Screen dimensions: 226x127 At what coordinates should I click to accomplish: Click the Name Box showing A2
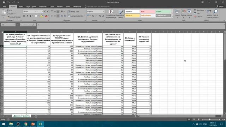tap(8, 25)
